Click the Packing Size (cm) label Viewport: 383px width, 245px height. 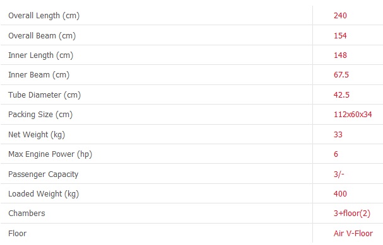(40, 115)
